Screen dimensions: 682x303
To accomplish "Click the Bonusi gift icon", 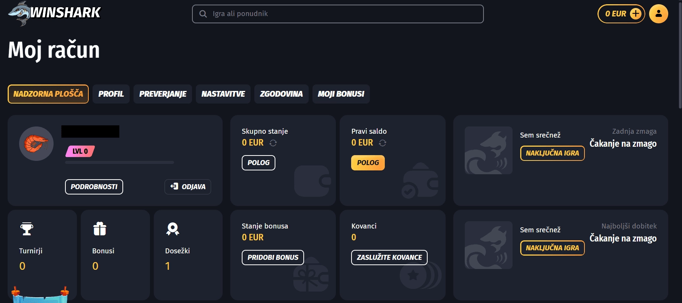I will tap(99, 229).
